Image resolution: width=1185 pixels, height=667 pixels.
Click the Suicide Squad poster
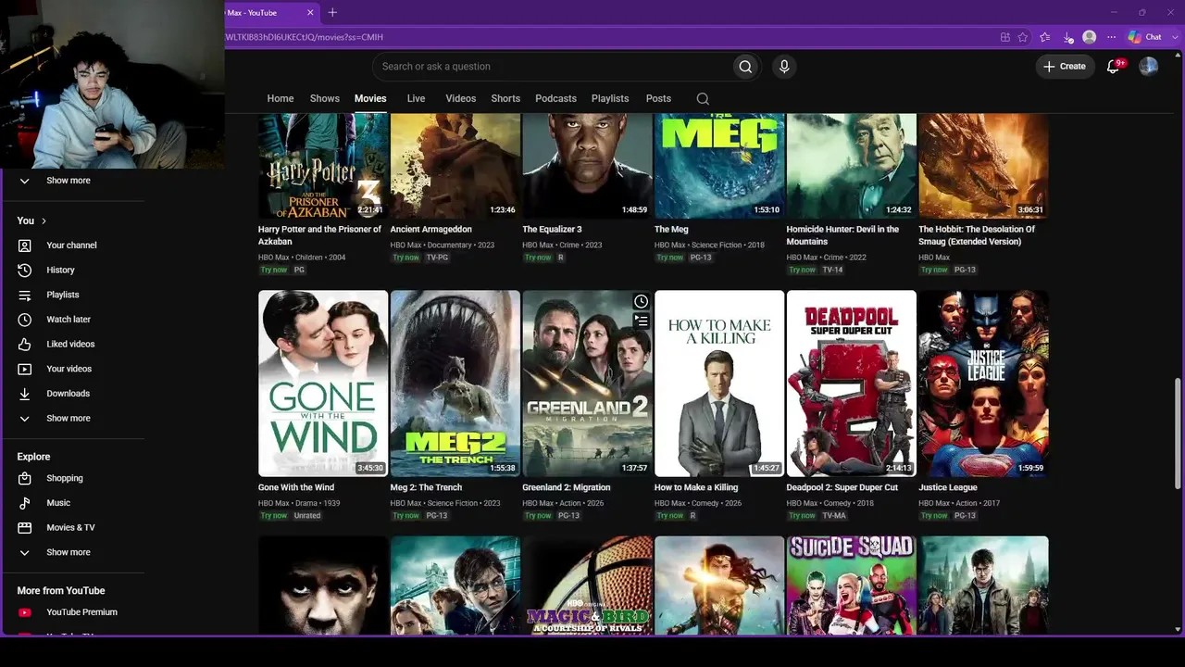point(852,585)
